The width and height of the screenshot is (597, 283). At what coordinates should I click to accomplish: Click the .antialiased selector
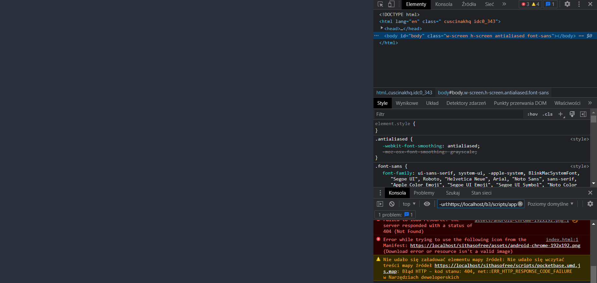point(391,139)
